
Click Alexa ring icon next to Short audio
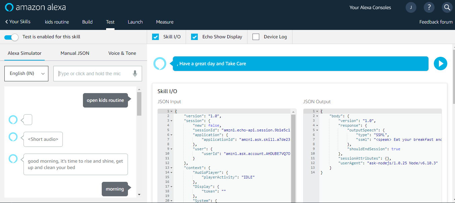pyautogui.click(x=13, y=137)
